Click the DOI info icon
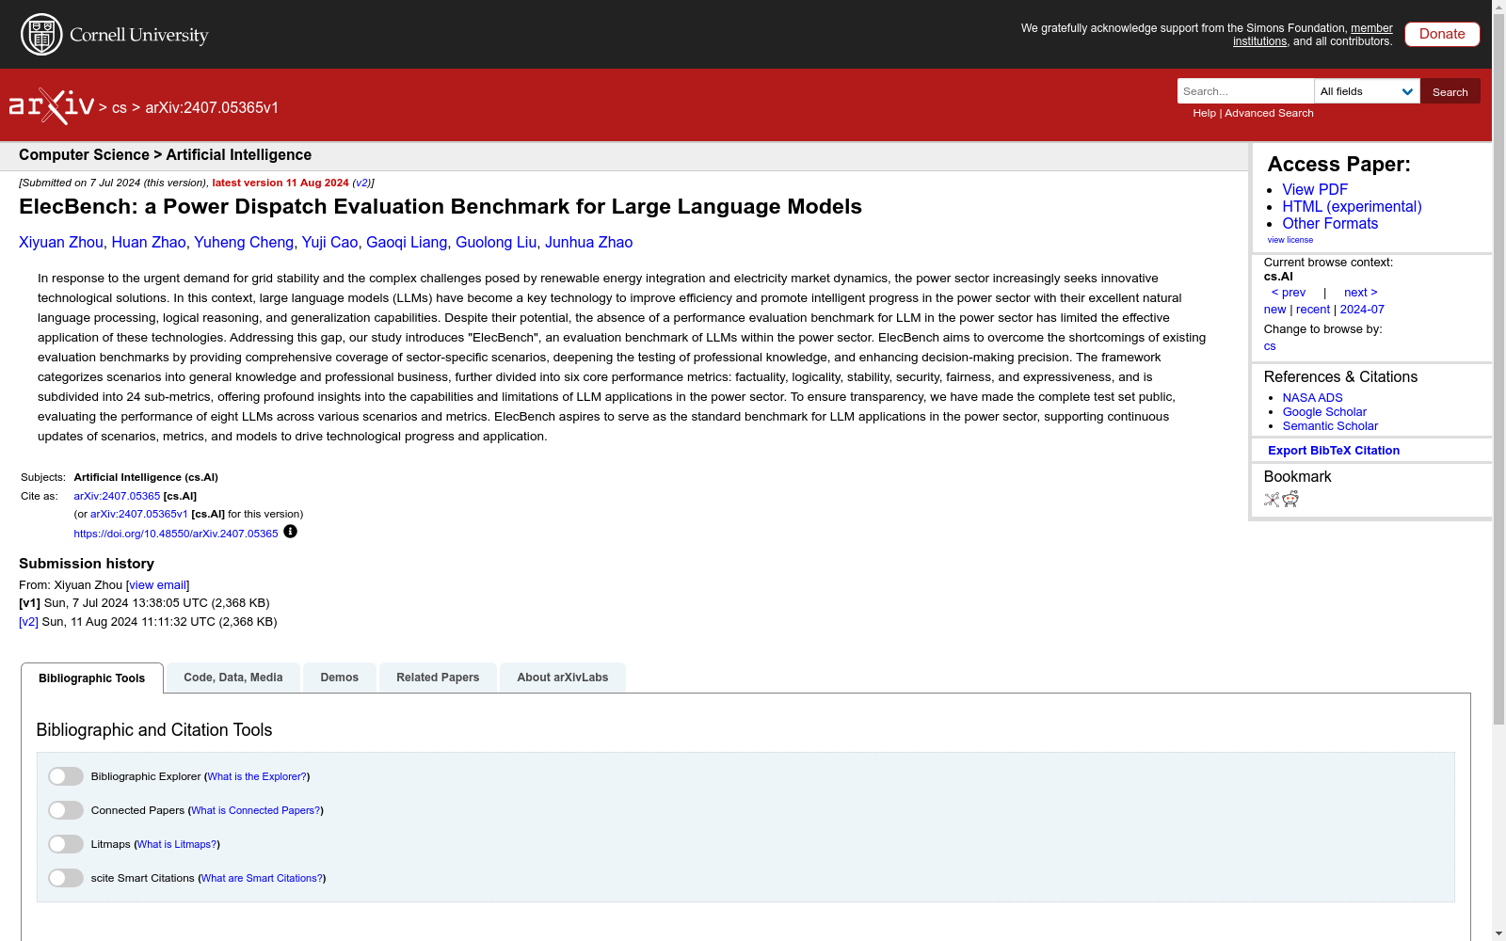Viewport: 1506px width, 941px height. point(290,532)
